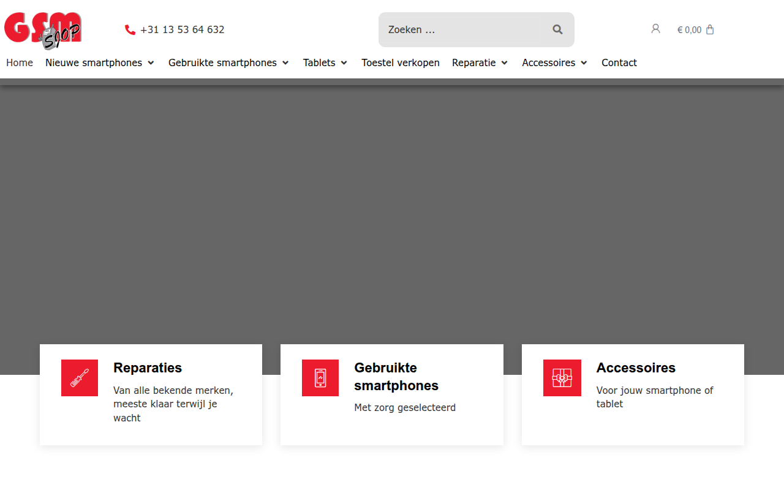Open the Reparatie menu label
Image resolution: width=784 pixels, height=490 pixels.
[x=474, y=62]
